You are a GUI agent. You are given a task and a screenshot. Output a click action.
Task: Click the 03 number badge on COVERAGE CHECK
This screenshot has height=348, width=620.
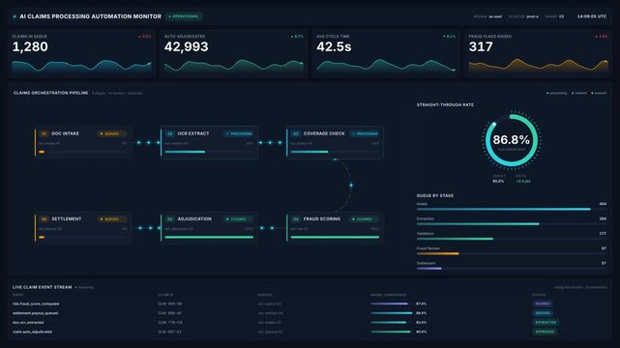coord(296,133)
